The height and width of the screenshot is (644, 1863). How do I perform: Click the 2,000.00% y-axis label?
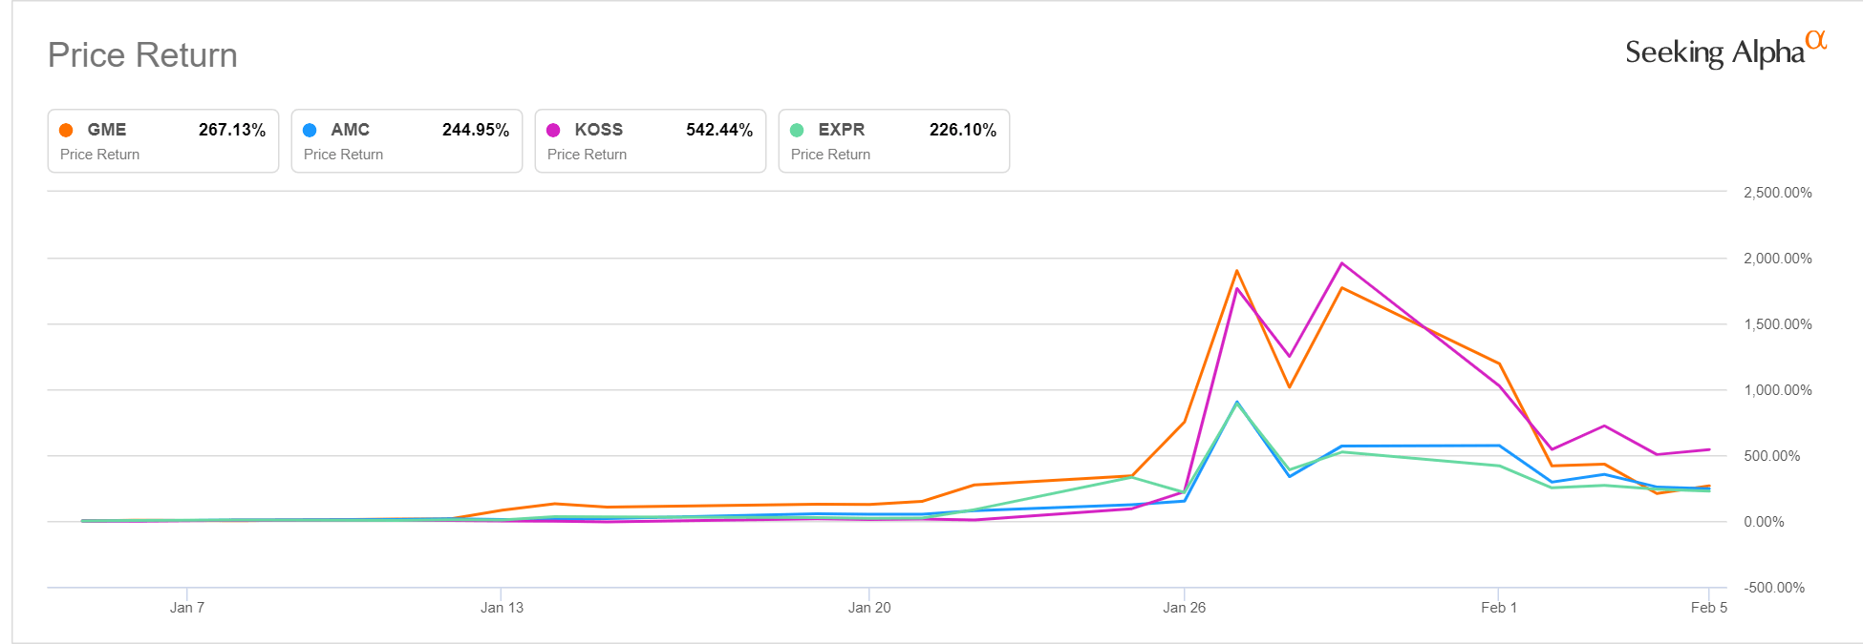pos(1777,259)
